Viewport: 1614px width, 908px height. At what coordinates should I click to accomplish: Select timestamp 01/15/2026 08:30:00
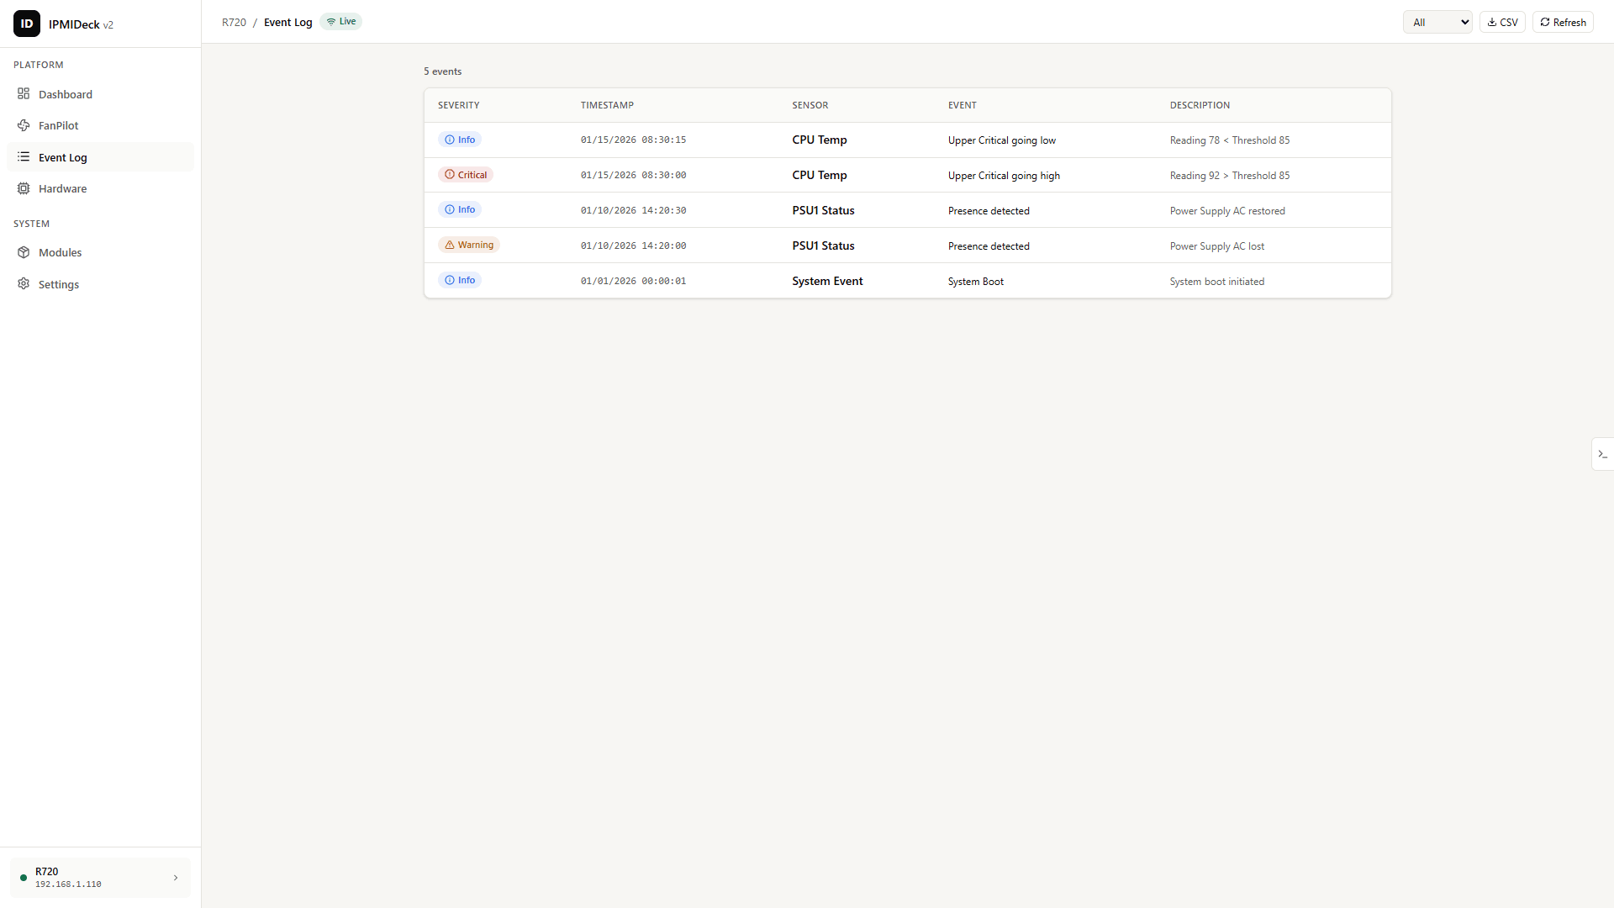[633, 176]
